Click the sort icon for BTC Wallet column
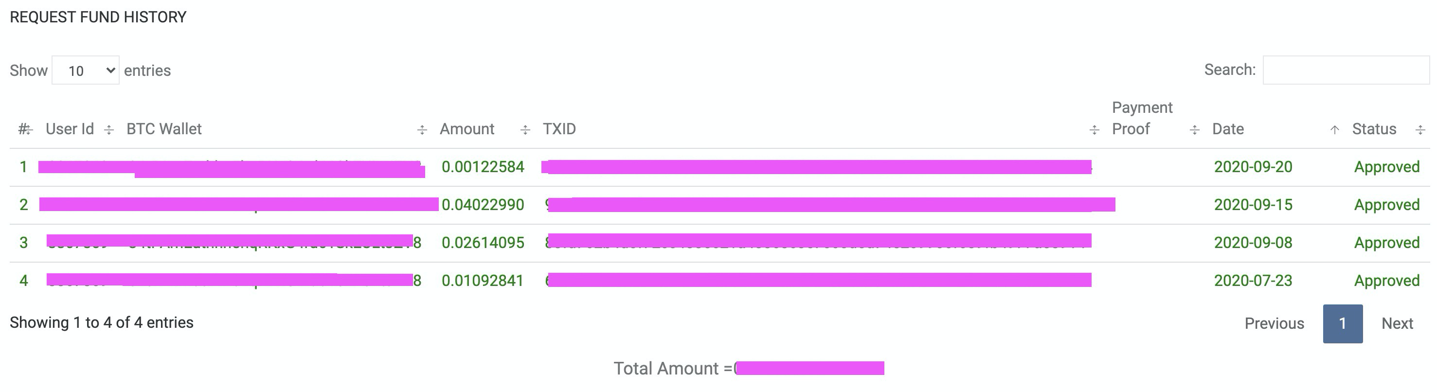The image size is (1437, 392). [422, 130]
